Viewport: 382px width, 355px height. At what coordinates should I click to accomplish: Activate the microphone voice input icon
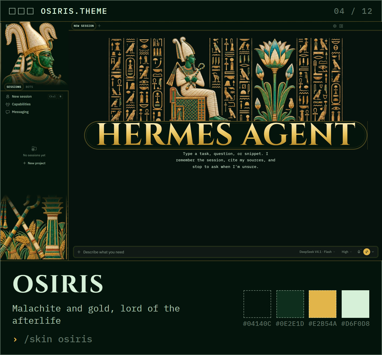coord(359,252)
